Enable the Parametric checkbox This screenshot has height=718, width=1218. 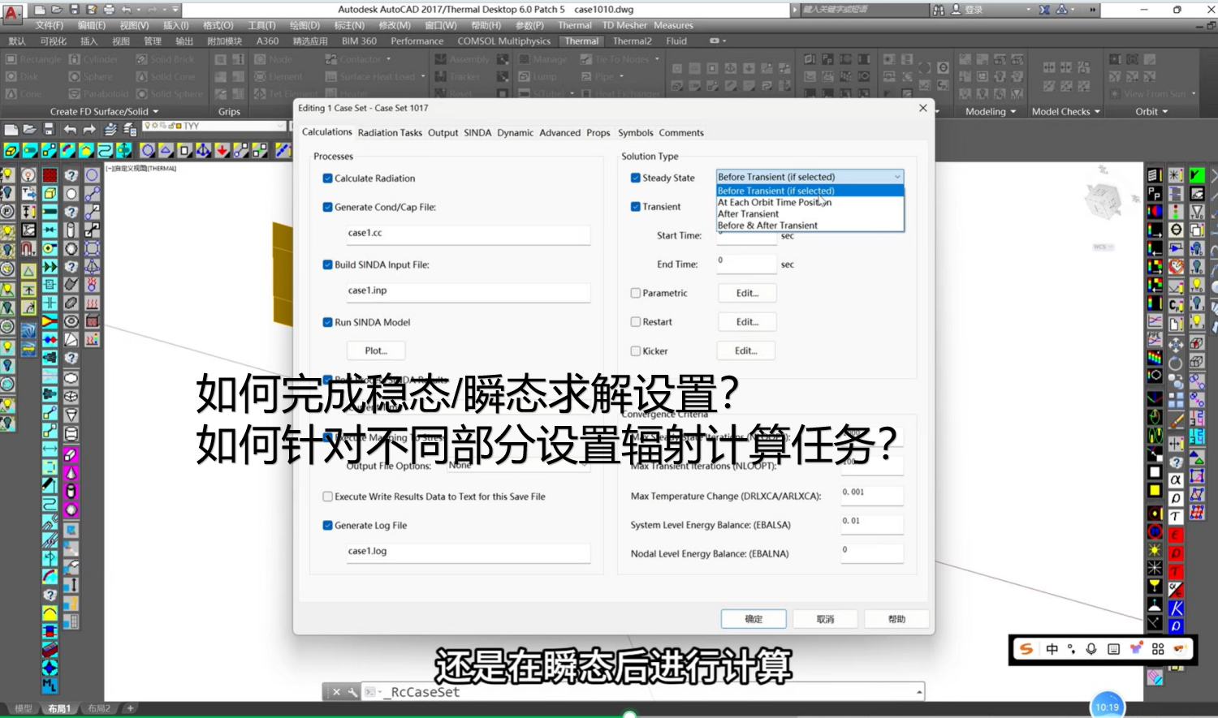coord(636,293)
